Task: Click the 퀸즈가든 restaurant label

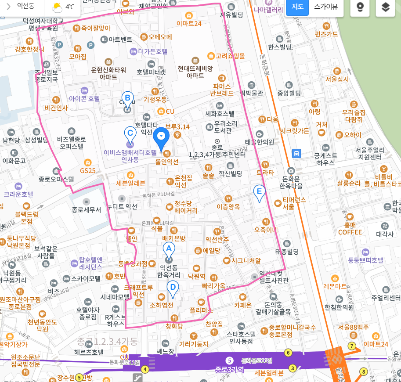Action: point(326,34)
